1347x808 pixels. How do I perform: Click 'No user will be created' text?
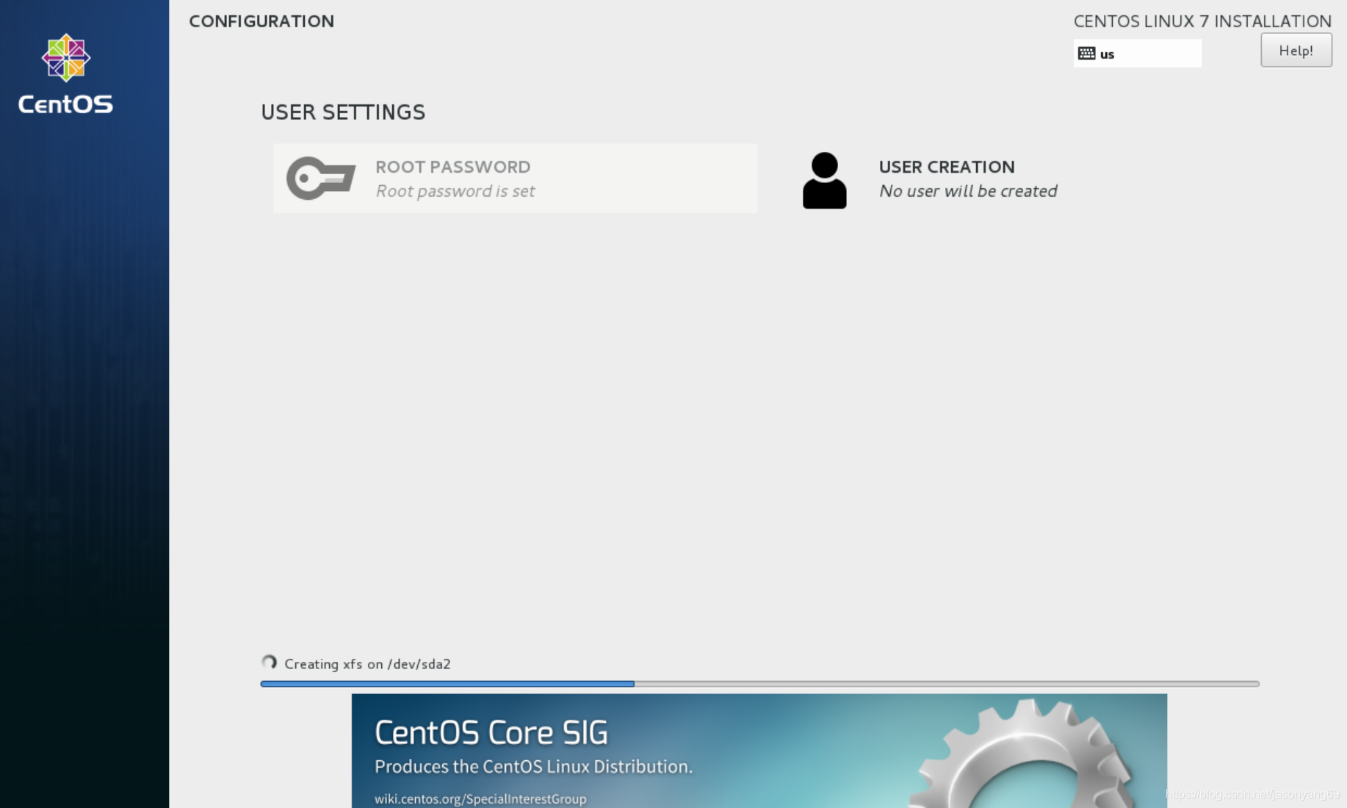[968, 191]
